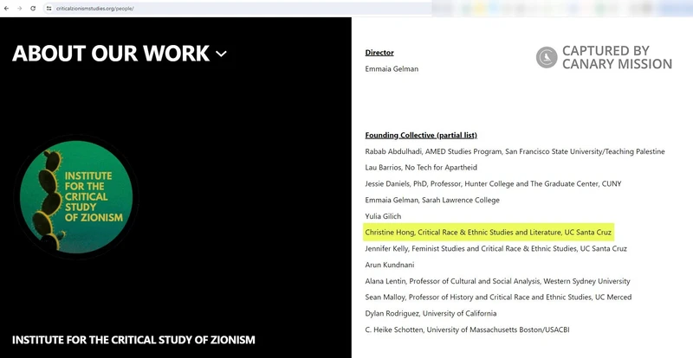Open the About Our Work menu heading
This screenshot has height=358, width=693.
tap(111, 54)
